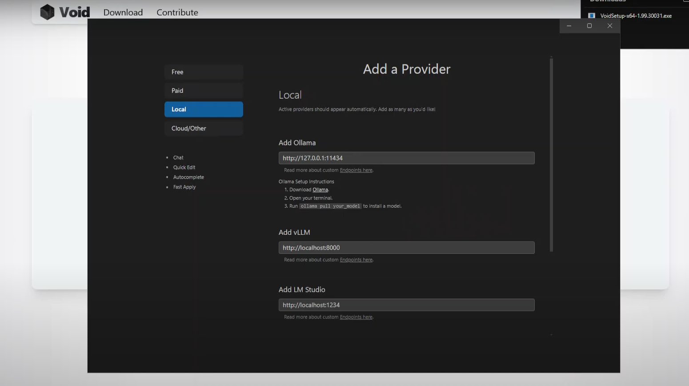This screenshot has height=386, width=689.
Task: Click the Fast Apply list item
Action: click(x=184, y=187)
